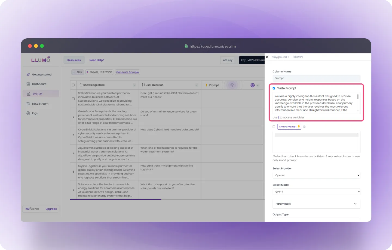This screenshot has width=392, height=250.
Task: Expand the User Question column dropdown
Action: (x=197, y=85)
